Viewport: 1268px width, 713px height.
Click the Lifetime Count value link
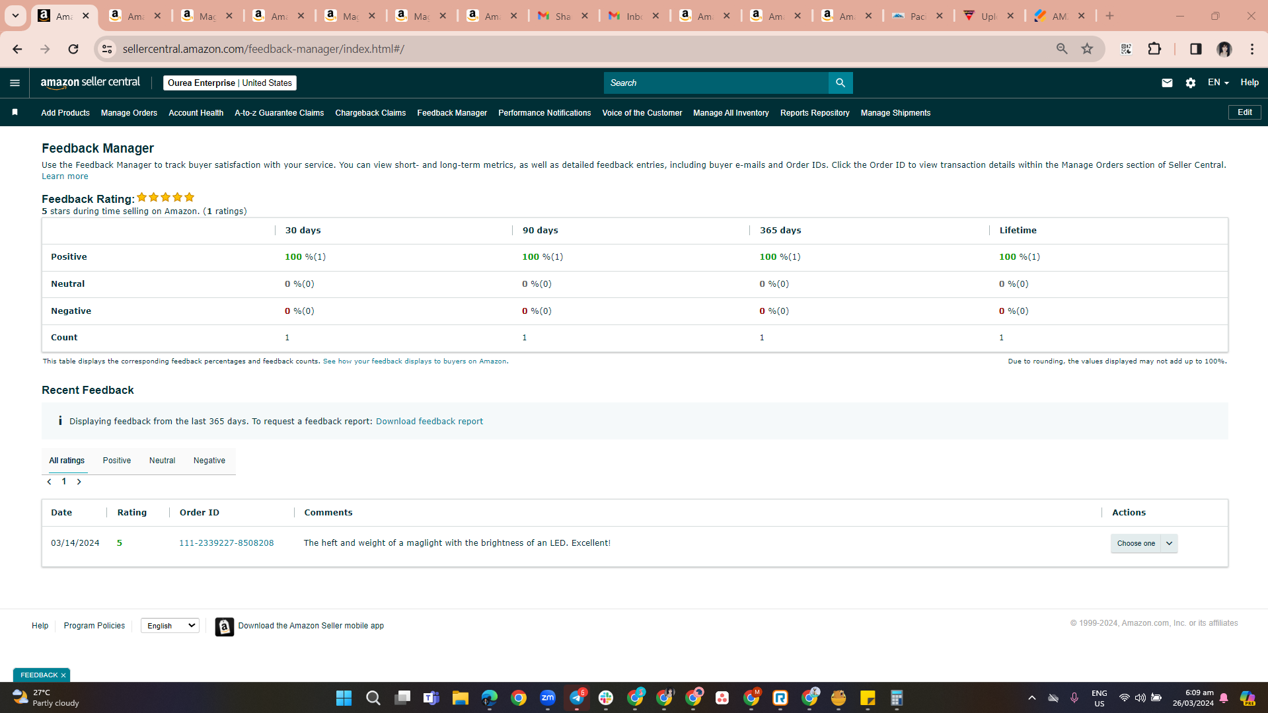tap(1002, 338)
